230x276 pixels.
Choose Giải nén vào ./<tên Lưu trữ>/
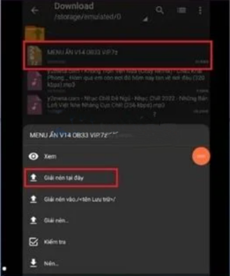(80, 199)
